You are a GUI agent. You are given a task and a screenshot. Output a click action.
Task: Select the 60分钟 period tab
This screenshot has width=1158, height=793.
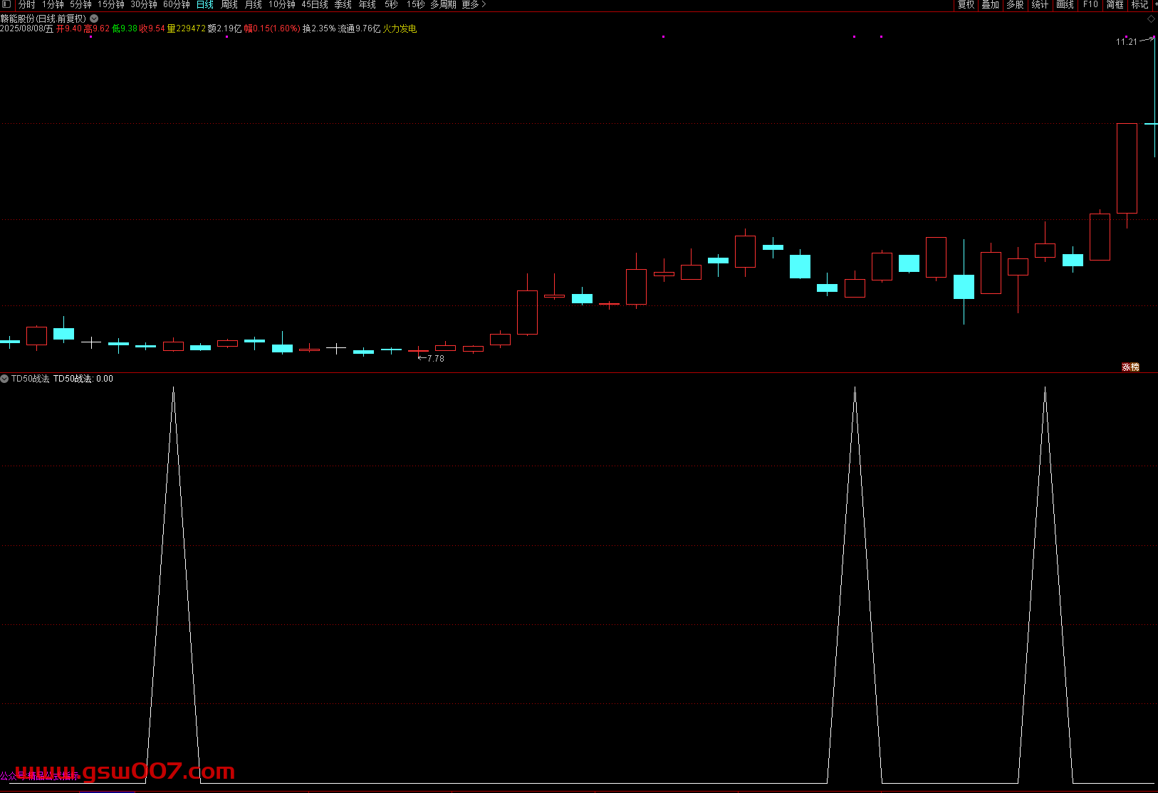(x=177, y=5)
